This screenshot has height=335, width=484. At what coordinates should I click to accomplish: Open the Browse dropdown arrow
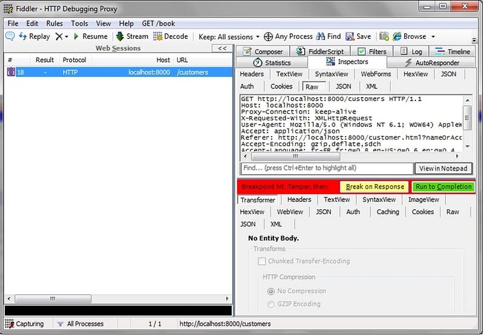[x=433, y=37]
